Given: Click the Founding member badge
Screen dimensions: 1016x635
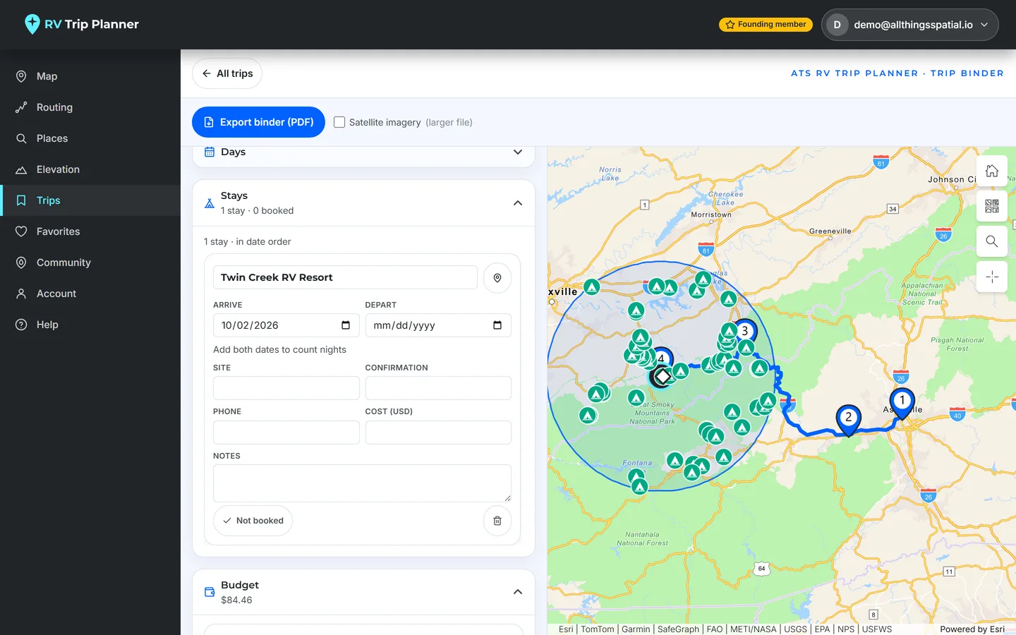Looking at the screenshot, I should tap(766, 25).
